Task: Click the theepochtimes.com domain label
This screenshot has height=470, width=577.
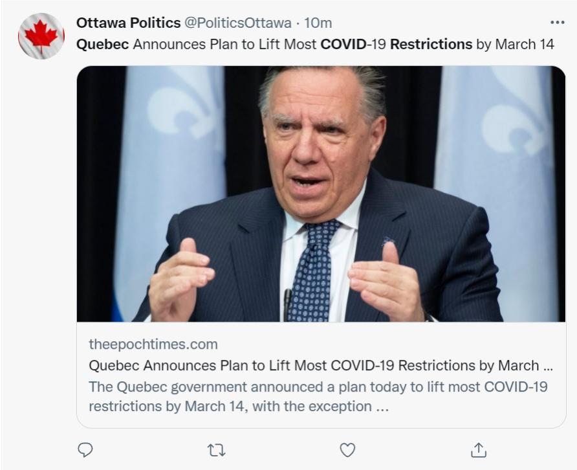Action: (153, 344)
